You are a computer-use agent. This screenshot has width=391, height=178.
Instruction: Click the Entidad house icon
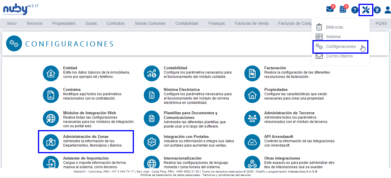click(51, 73)
